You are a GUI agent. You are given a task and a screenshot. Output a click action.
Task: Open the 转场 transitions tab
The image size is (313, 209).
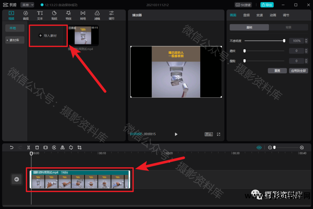click(83, 16)
